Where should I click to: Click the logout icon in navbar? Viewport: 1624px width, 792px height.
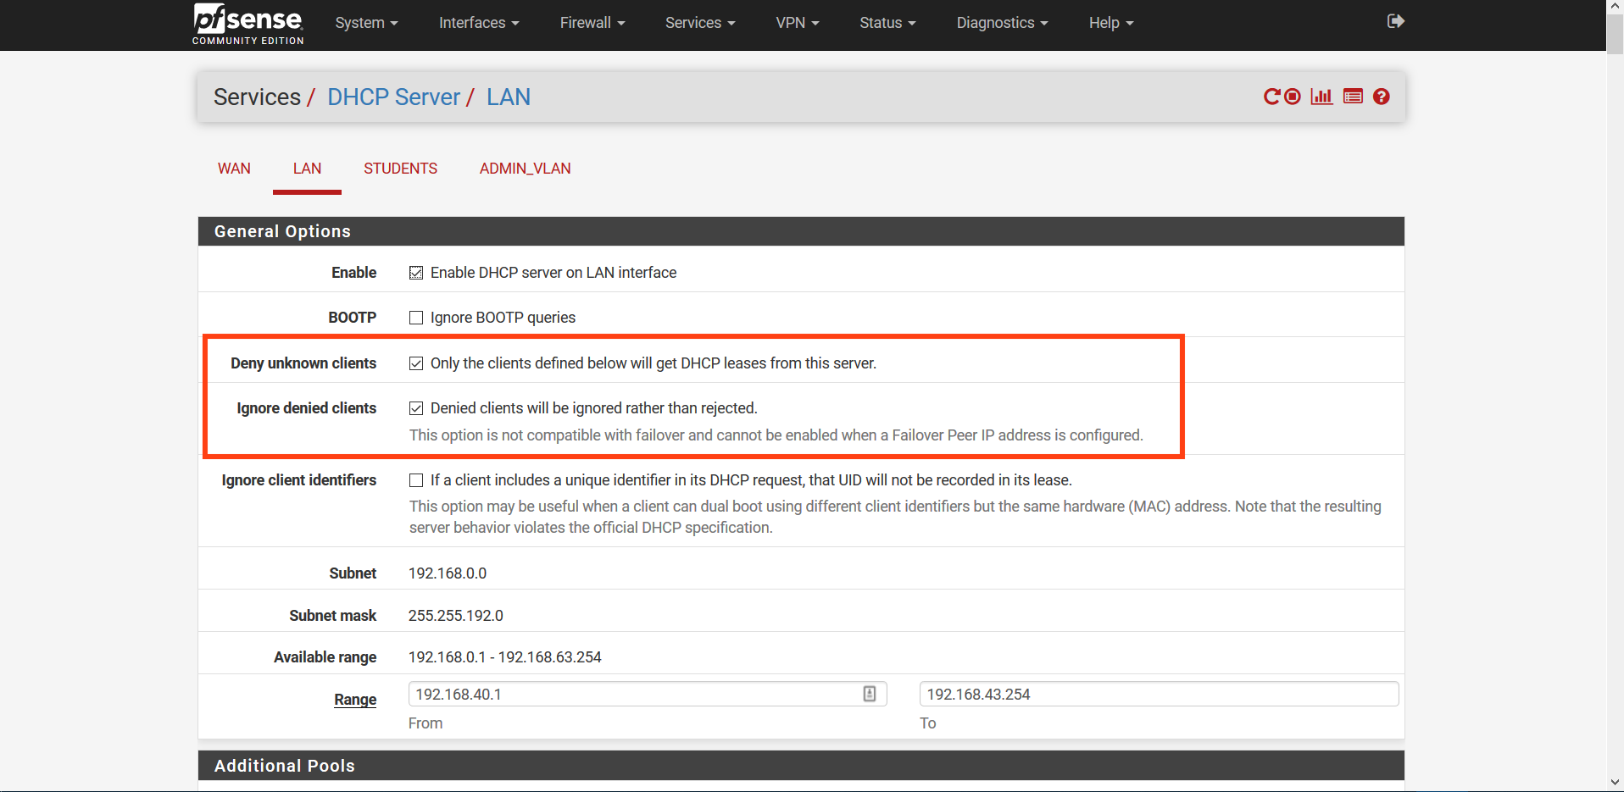1395,21
